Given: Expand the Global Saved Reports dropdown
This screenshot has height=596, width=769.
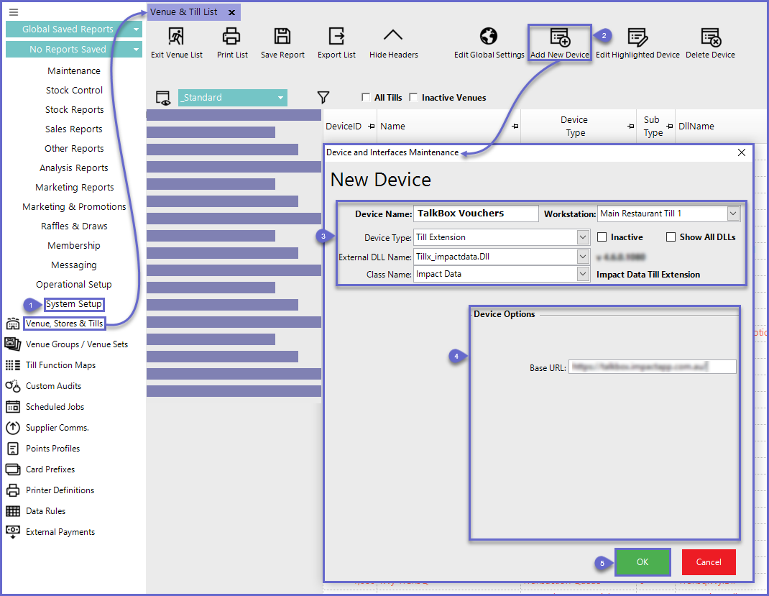Looking at the screenshot, I should (x=136, y=29).
